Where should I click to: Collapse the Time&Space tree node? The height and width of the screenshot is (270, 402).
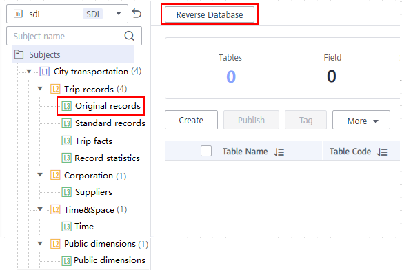tap(40, 209)
